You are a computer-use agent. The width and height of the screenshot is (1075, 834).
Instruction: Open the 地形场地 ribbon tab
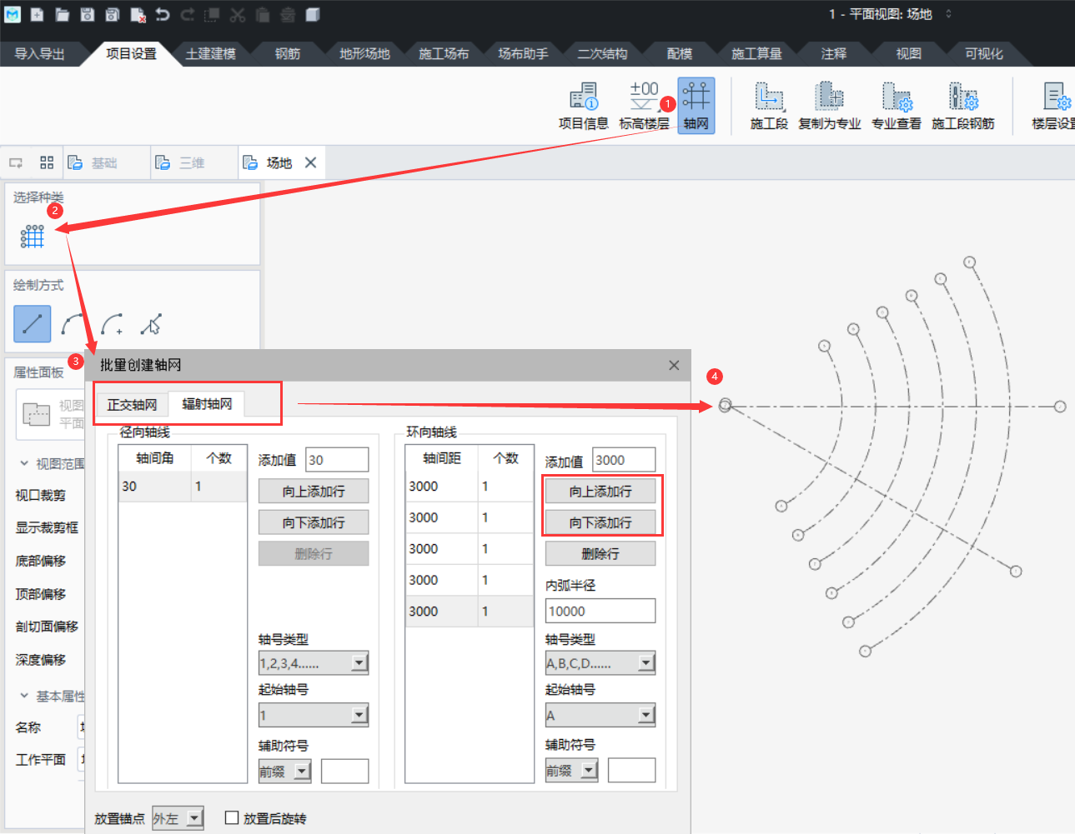point(364,53)
